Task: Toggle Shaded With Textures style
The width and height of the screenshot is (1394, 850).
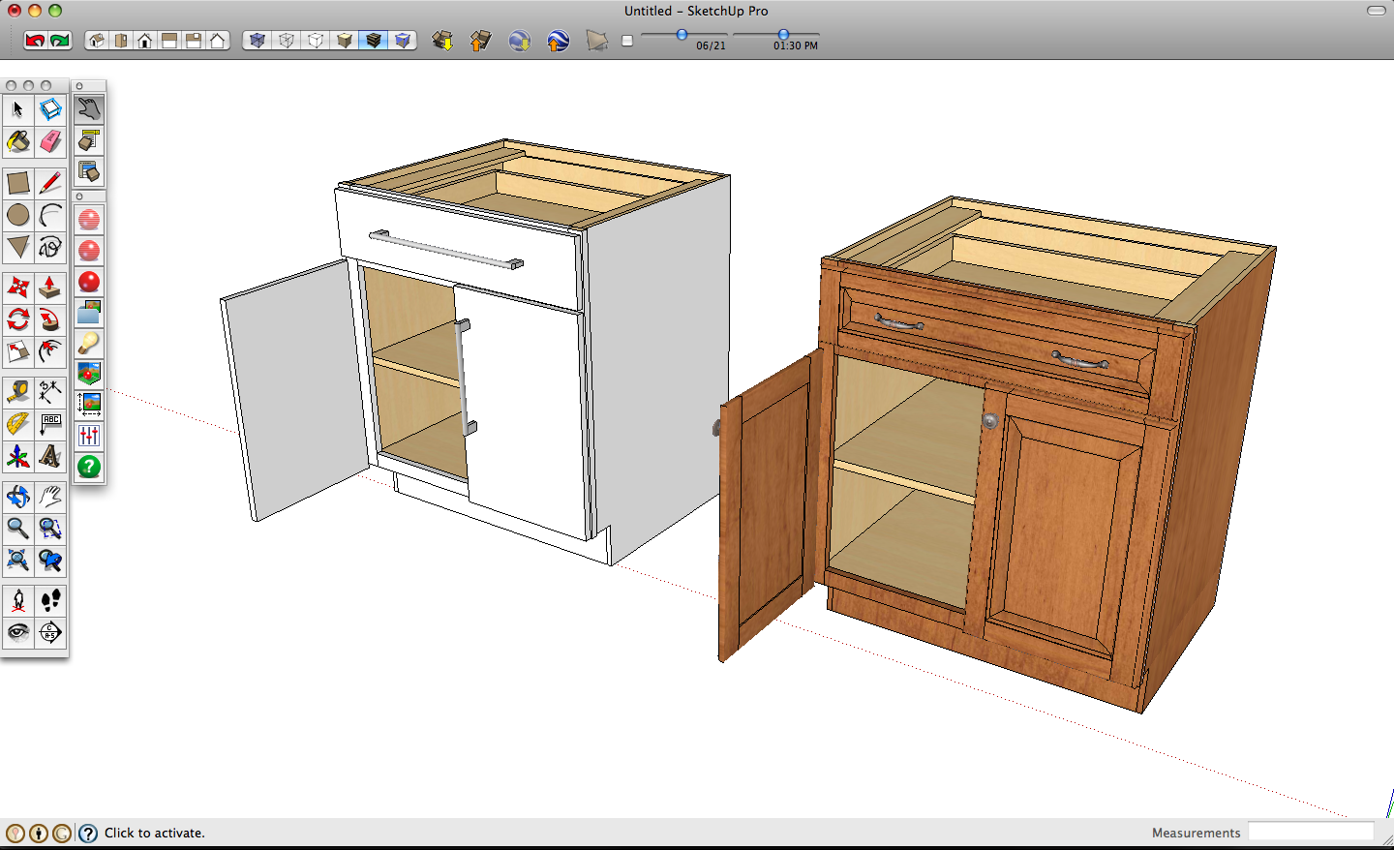Action: tap(374, 41)
